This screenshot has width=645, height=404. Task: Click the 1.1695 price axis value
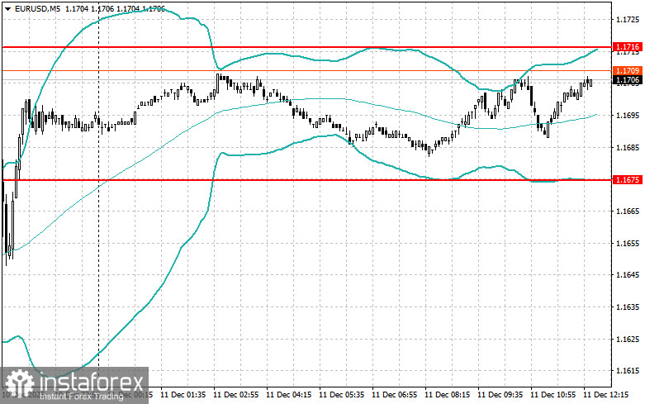(627, 116)
